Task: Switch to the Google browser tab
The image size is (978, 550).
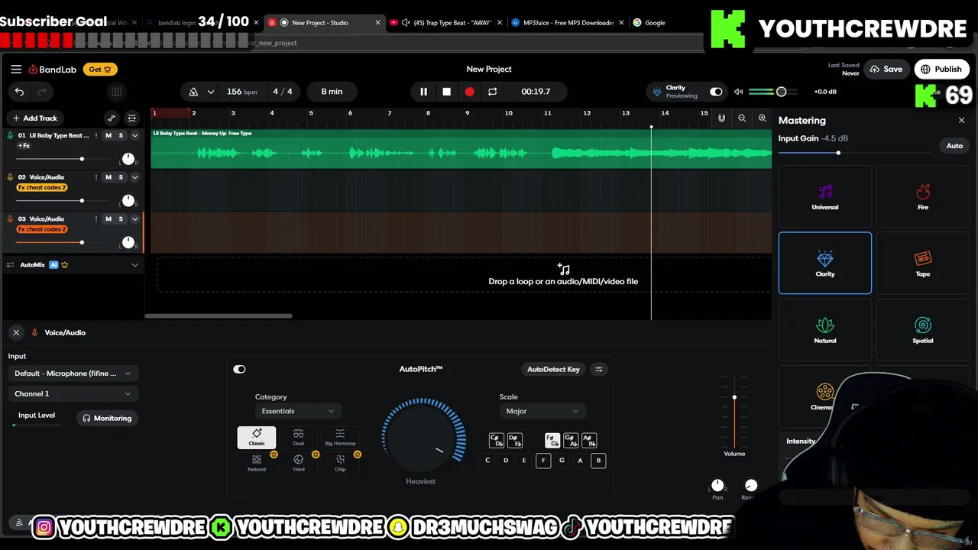Action: coord(654,22)
